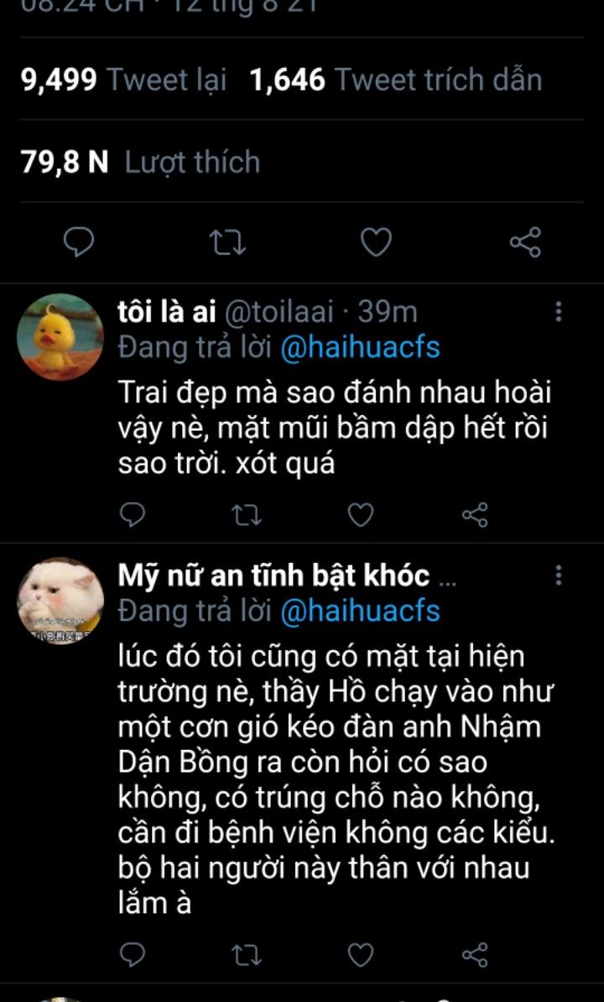
Task: Open @haihuacfs mention in tôi là ai's reply
Action: pos(359,348)
